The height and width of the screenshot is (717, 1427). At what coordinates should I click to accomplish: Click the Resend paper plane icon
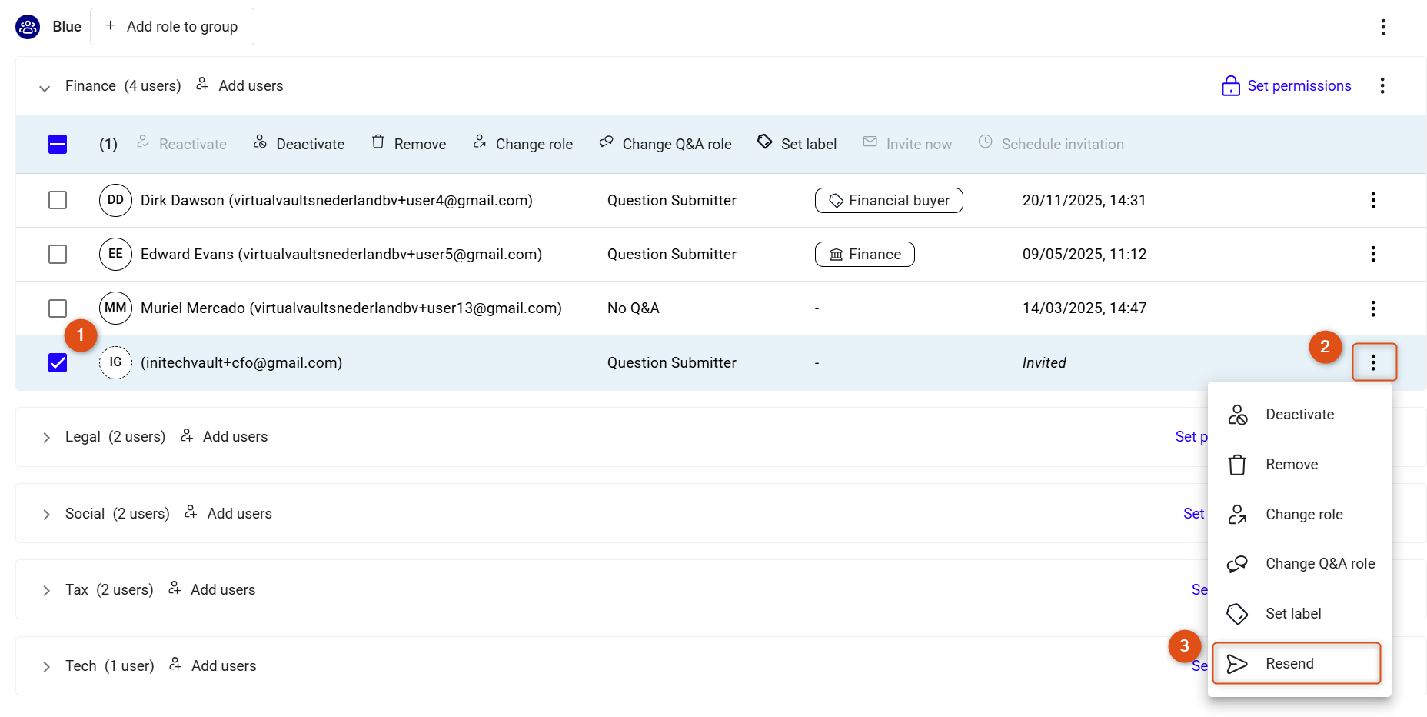coord(1237,664)
